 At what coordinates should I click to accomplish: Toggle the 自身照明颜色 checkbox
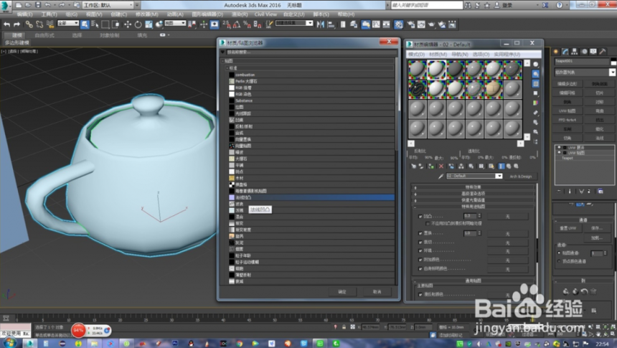420,269
